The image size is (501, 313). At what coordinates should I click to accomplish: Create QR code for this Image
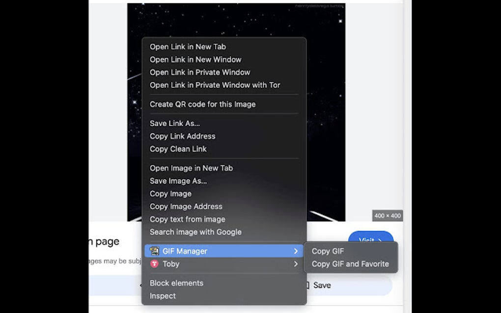point(202,104)
